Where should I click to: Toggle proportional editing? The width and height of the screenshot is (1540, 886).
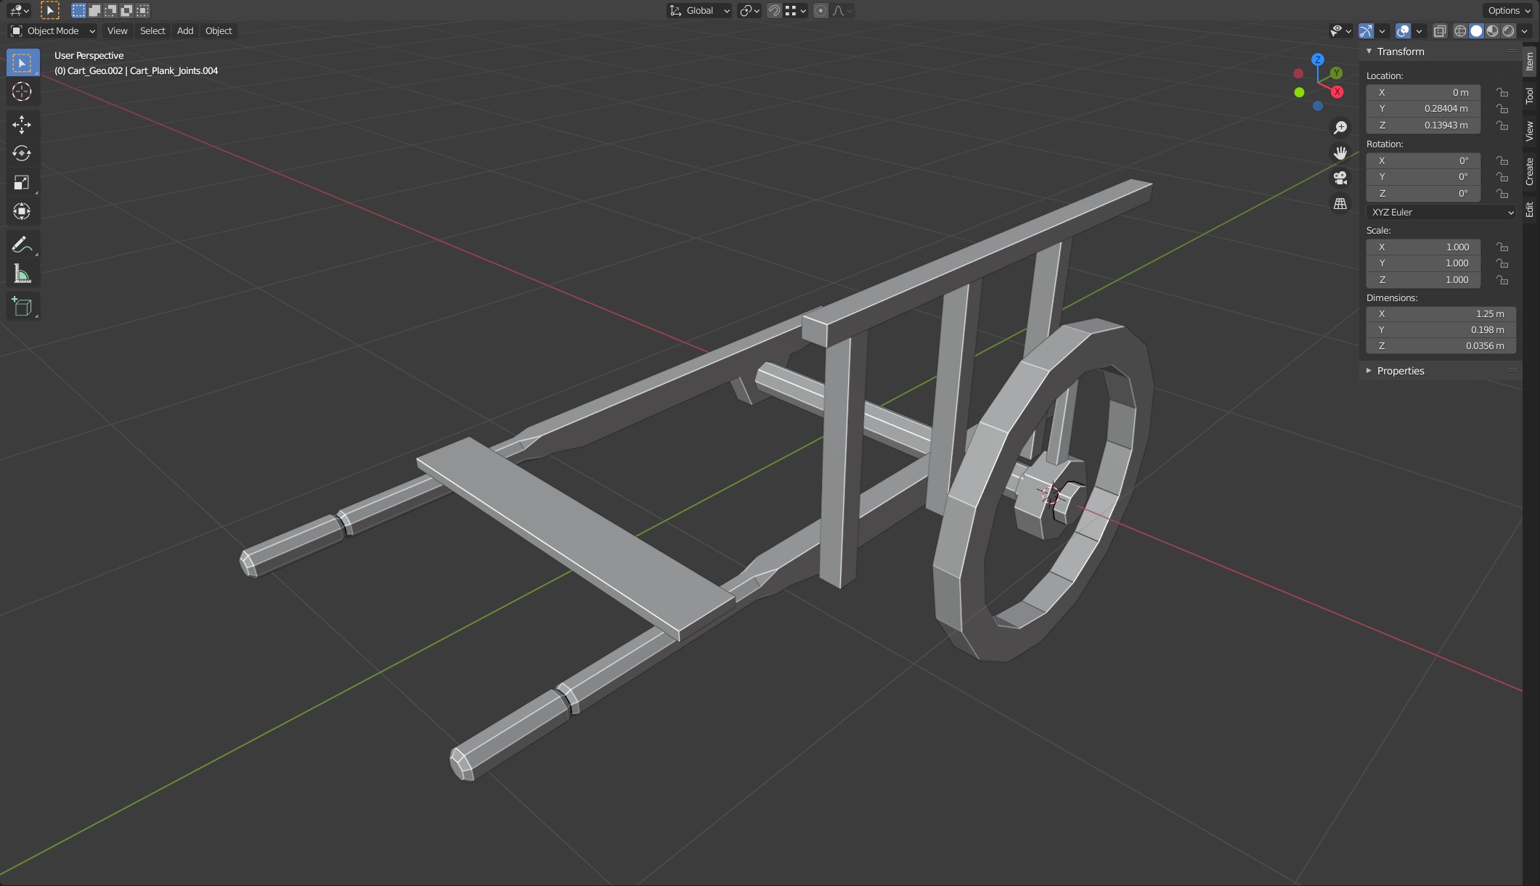point(820,11)
